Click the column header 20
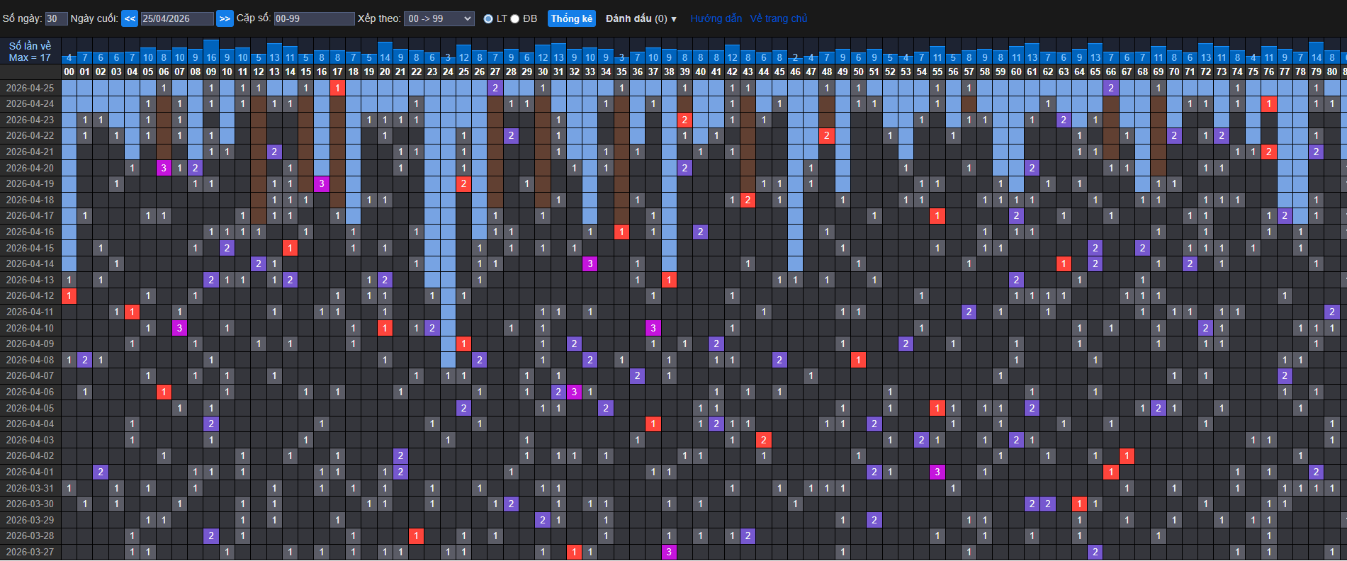This screenshot has width=1347, height=561. [385, 72]
